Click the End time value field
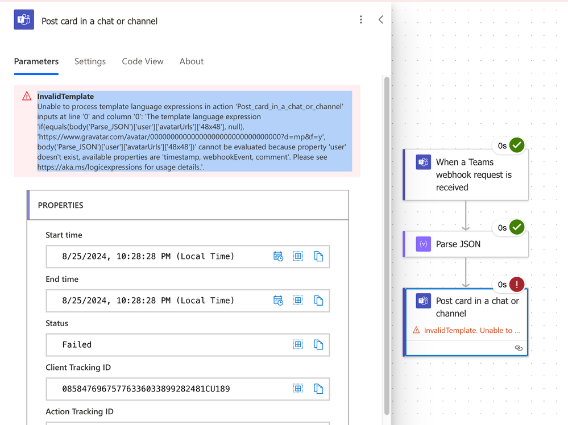 [188, 301]
